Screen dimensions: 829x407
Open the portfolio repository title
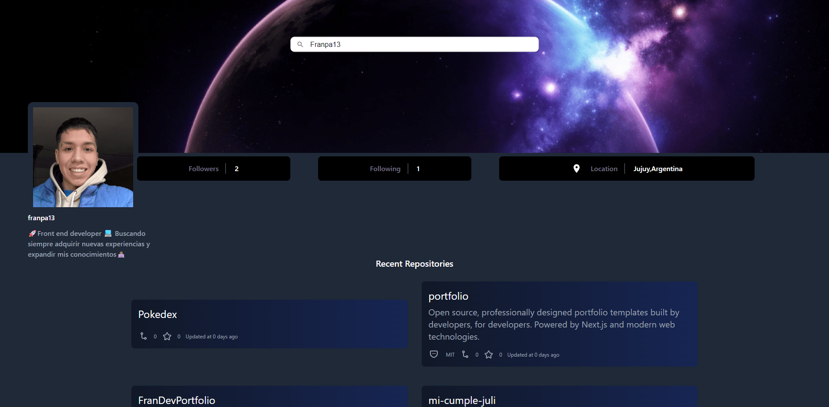(x=448, y=296)
